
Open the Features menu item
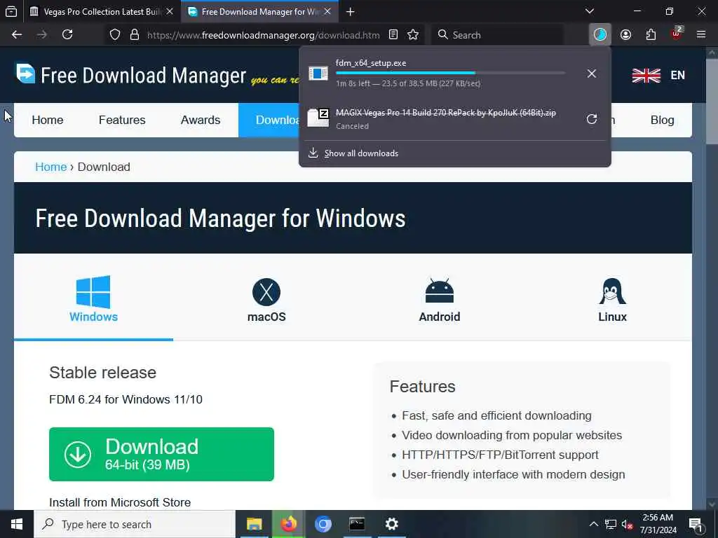[122, 120]
